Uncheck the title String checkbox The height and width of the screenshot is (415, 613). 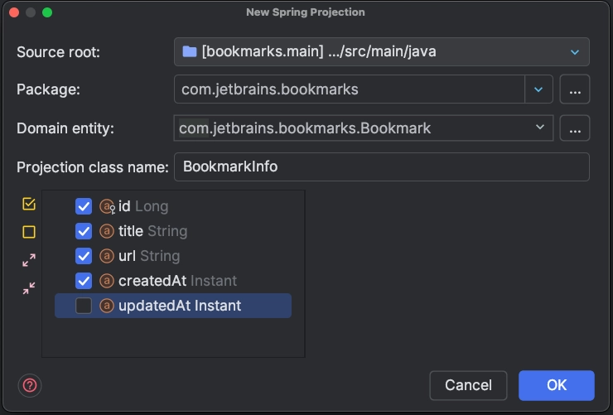(x=84, y=231)
